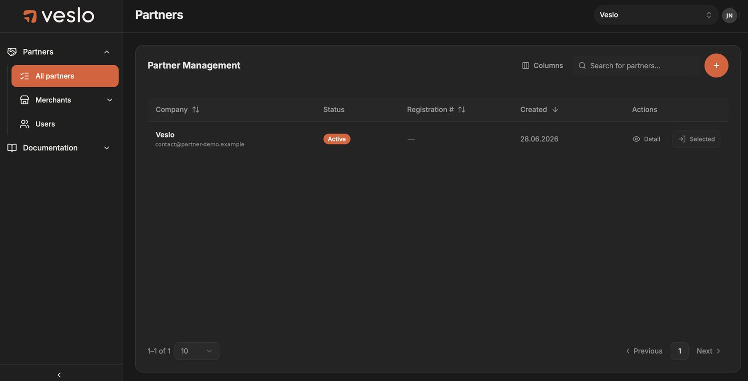The height and width of the screenshot is (381, 748).
Task: Click the search magnifier icon
Action: (582, 66)
